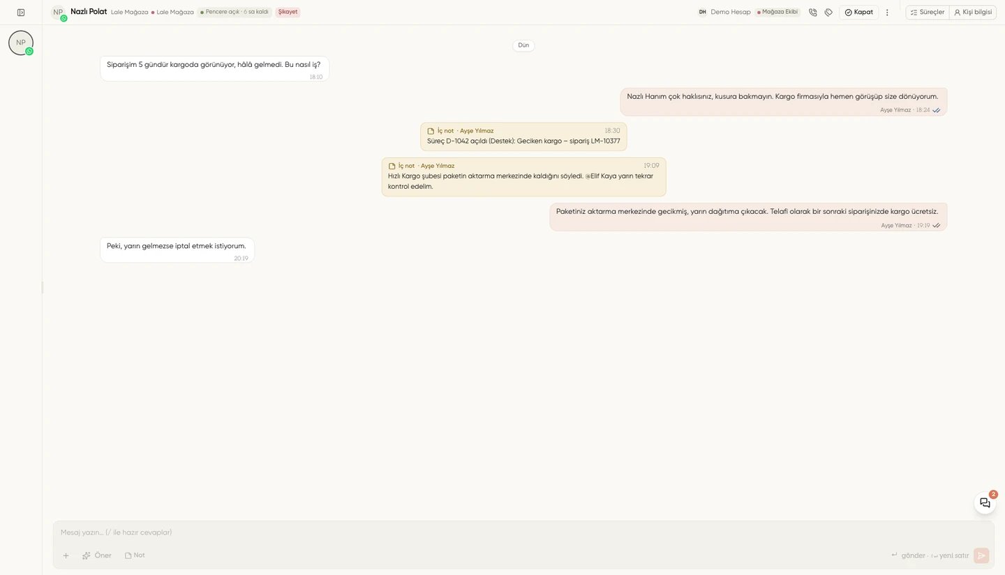This screenshot has width=1005, height=575.
Task: Open the Kişi bilgisi tab
Action: [973, 13]
